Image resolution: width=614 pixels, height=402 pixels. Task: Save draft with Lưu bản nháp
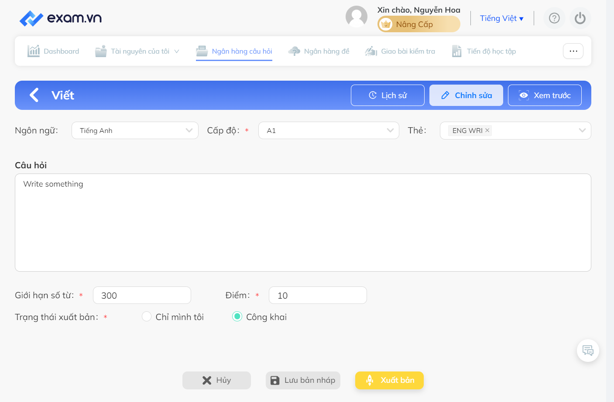coord(303,380)
